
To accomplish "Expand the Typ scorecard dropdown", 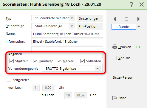I will point(72,18).
